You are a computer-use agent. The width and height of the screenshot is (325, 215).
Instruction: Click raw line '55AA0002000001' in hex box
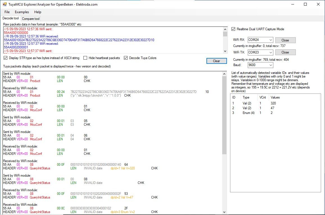coord(16,47)
